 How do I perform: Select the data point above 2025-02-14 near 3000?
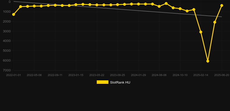201,32
